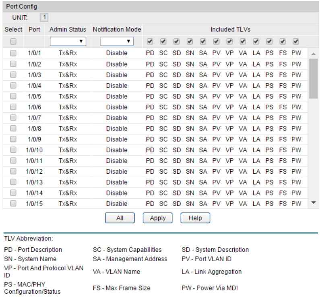
Task: Uncheck the PD TLV header checkbox
Action: pos(150,42)
